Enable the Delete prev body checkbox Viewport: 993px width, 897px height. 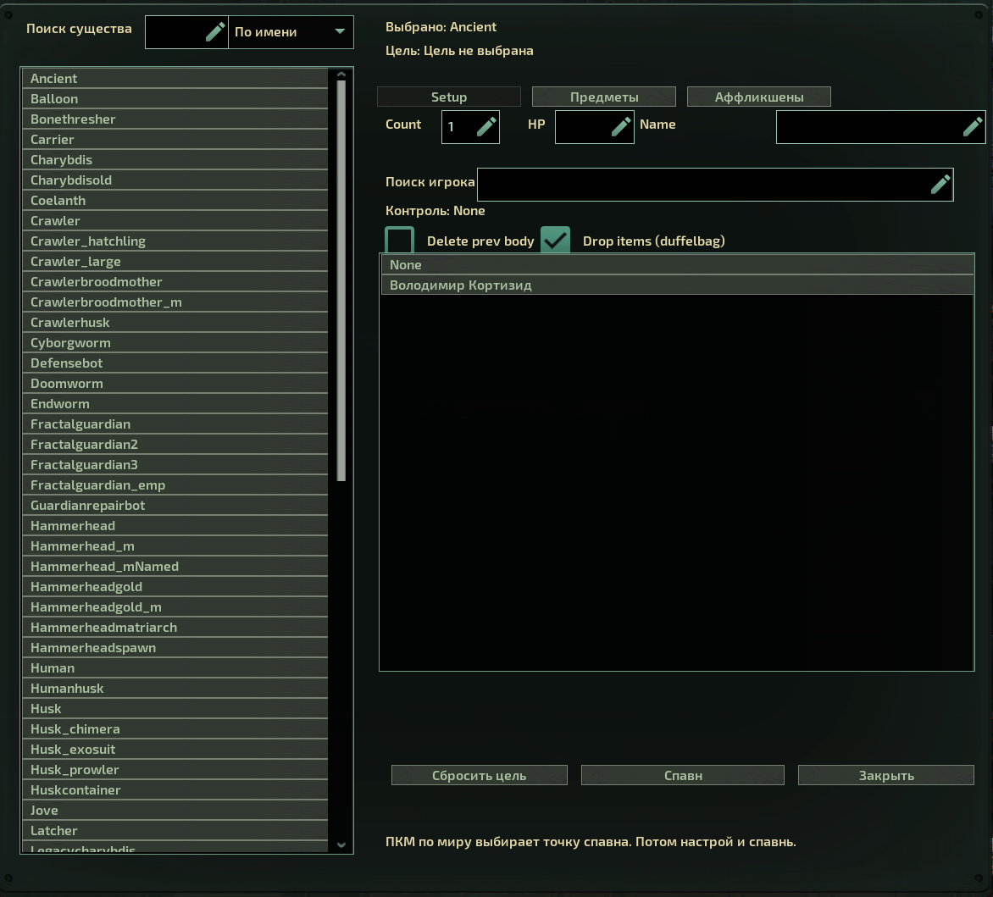click(400, 241)
